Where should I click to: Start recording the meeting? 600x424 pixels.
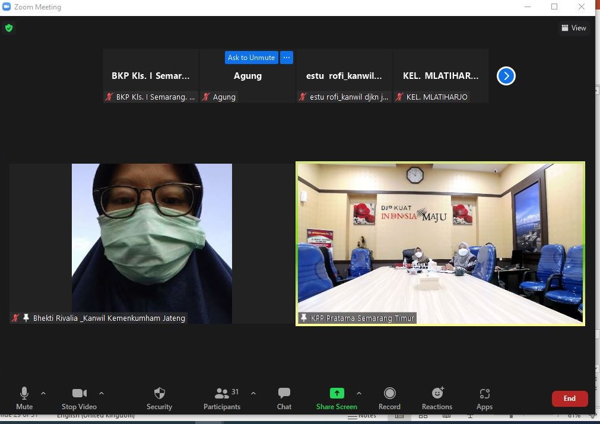(x=389, y=397)
